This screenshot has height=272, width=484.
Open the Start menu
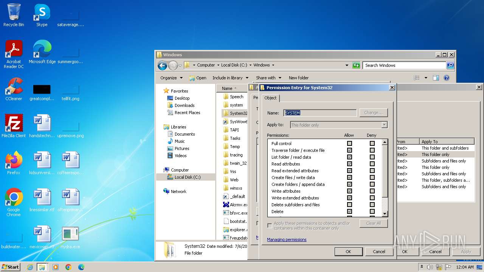[11, 267]
